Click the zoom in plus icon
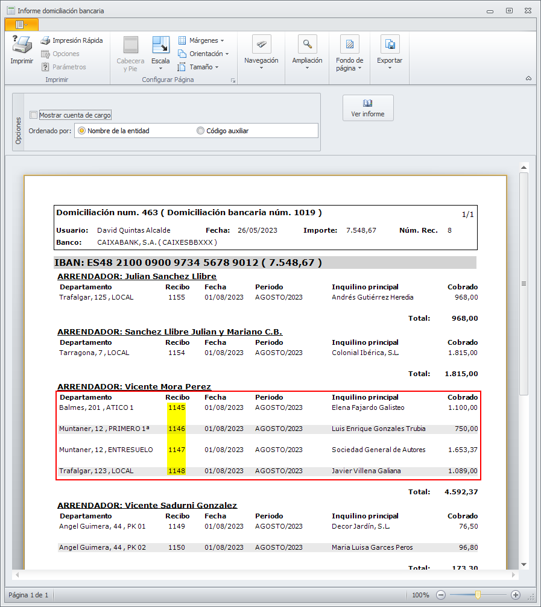Screen dimensions: 541x607 tap(516, 594)
